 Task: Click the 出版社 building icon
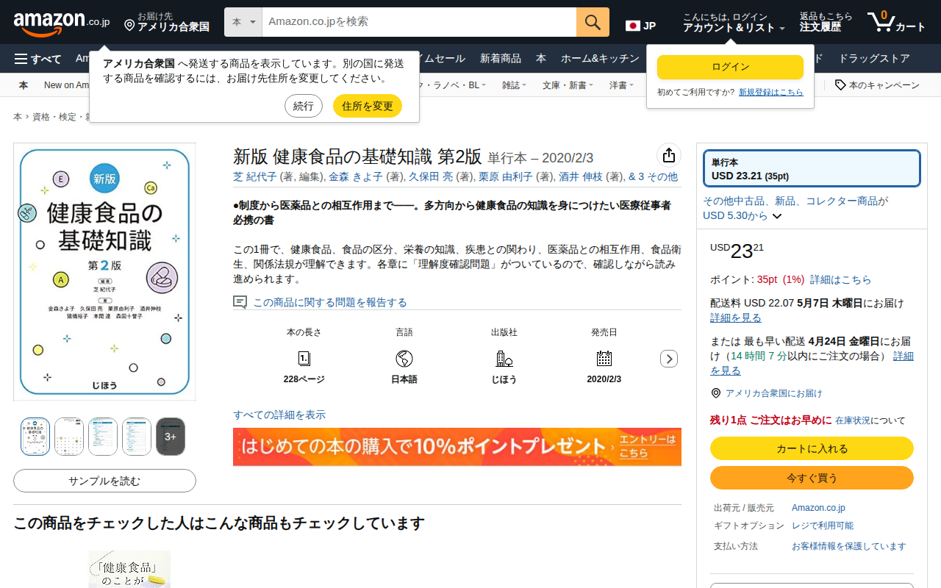click(x=504, y=359)
